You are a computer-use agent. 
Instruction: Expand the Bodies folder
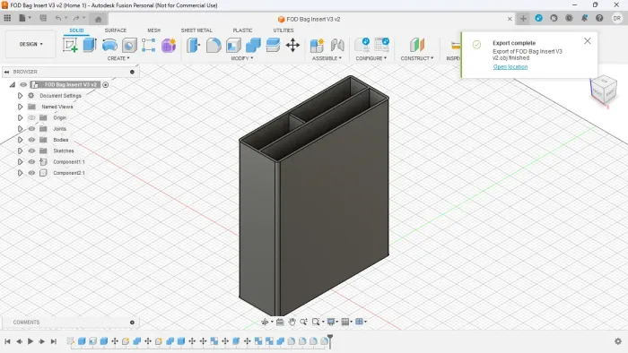click(20, 140)
